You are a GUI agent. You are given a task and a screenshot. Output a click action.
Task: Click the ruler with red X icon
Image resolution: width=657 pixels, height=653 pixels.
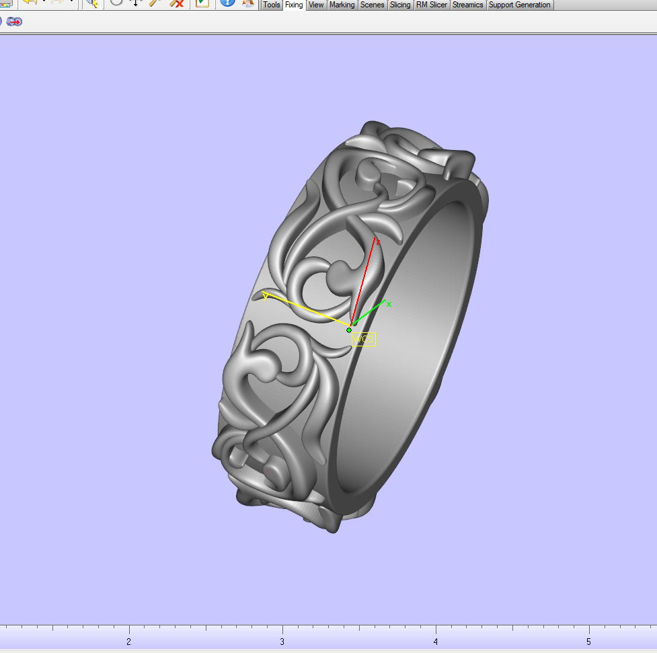[x=177, y=3]
